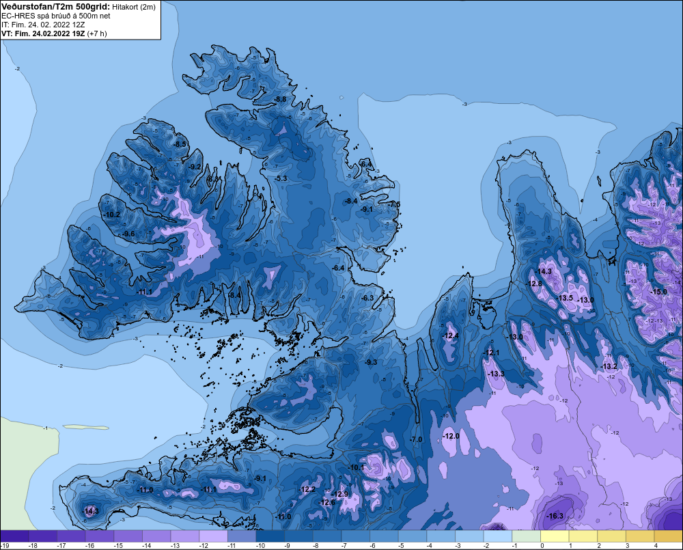Click the legend swatch between -4 and -3
This screenshot has height=550, width=683.
pyautogui.click(x=441, y=536)
